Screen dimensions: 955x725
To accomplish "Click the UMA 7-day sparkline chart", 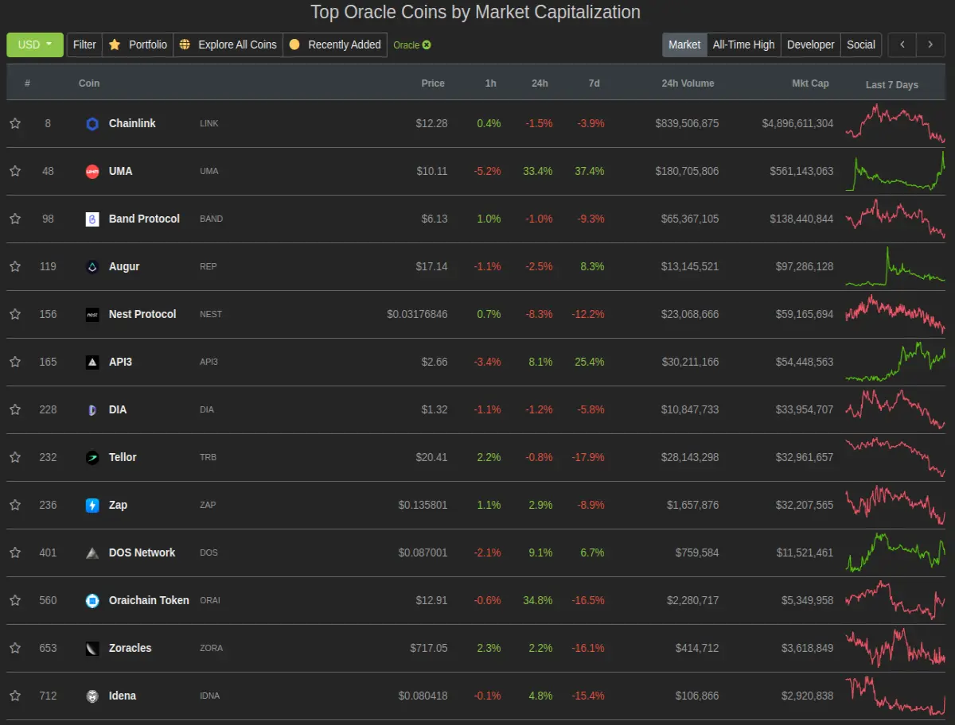I will tap(895, 171).
